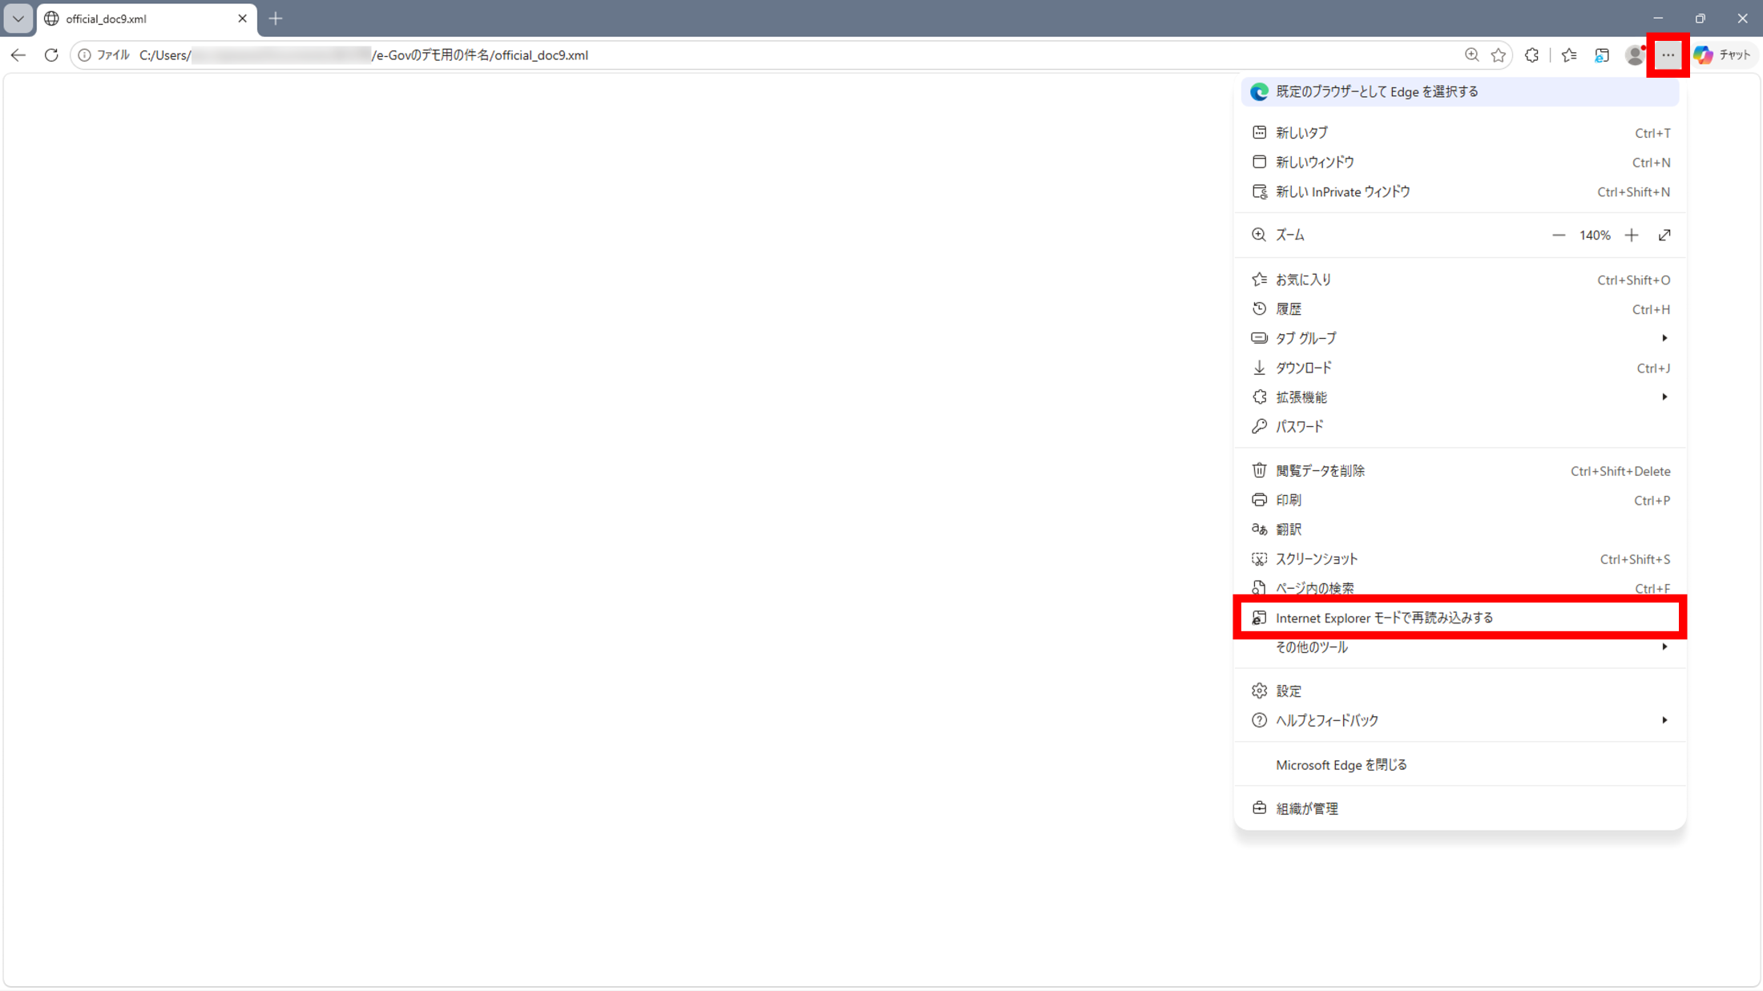Open the Favorites list toolbar icon

pos(1569,55)
